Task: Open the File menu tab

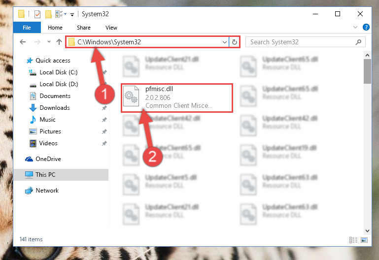Action: (27, 28)
